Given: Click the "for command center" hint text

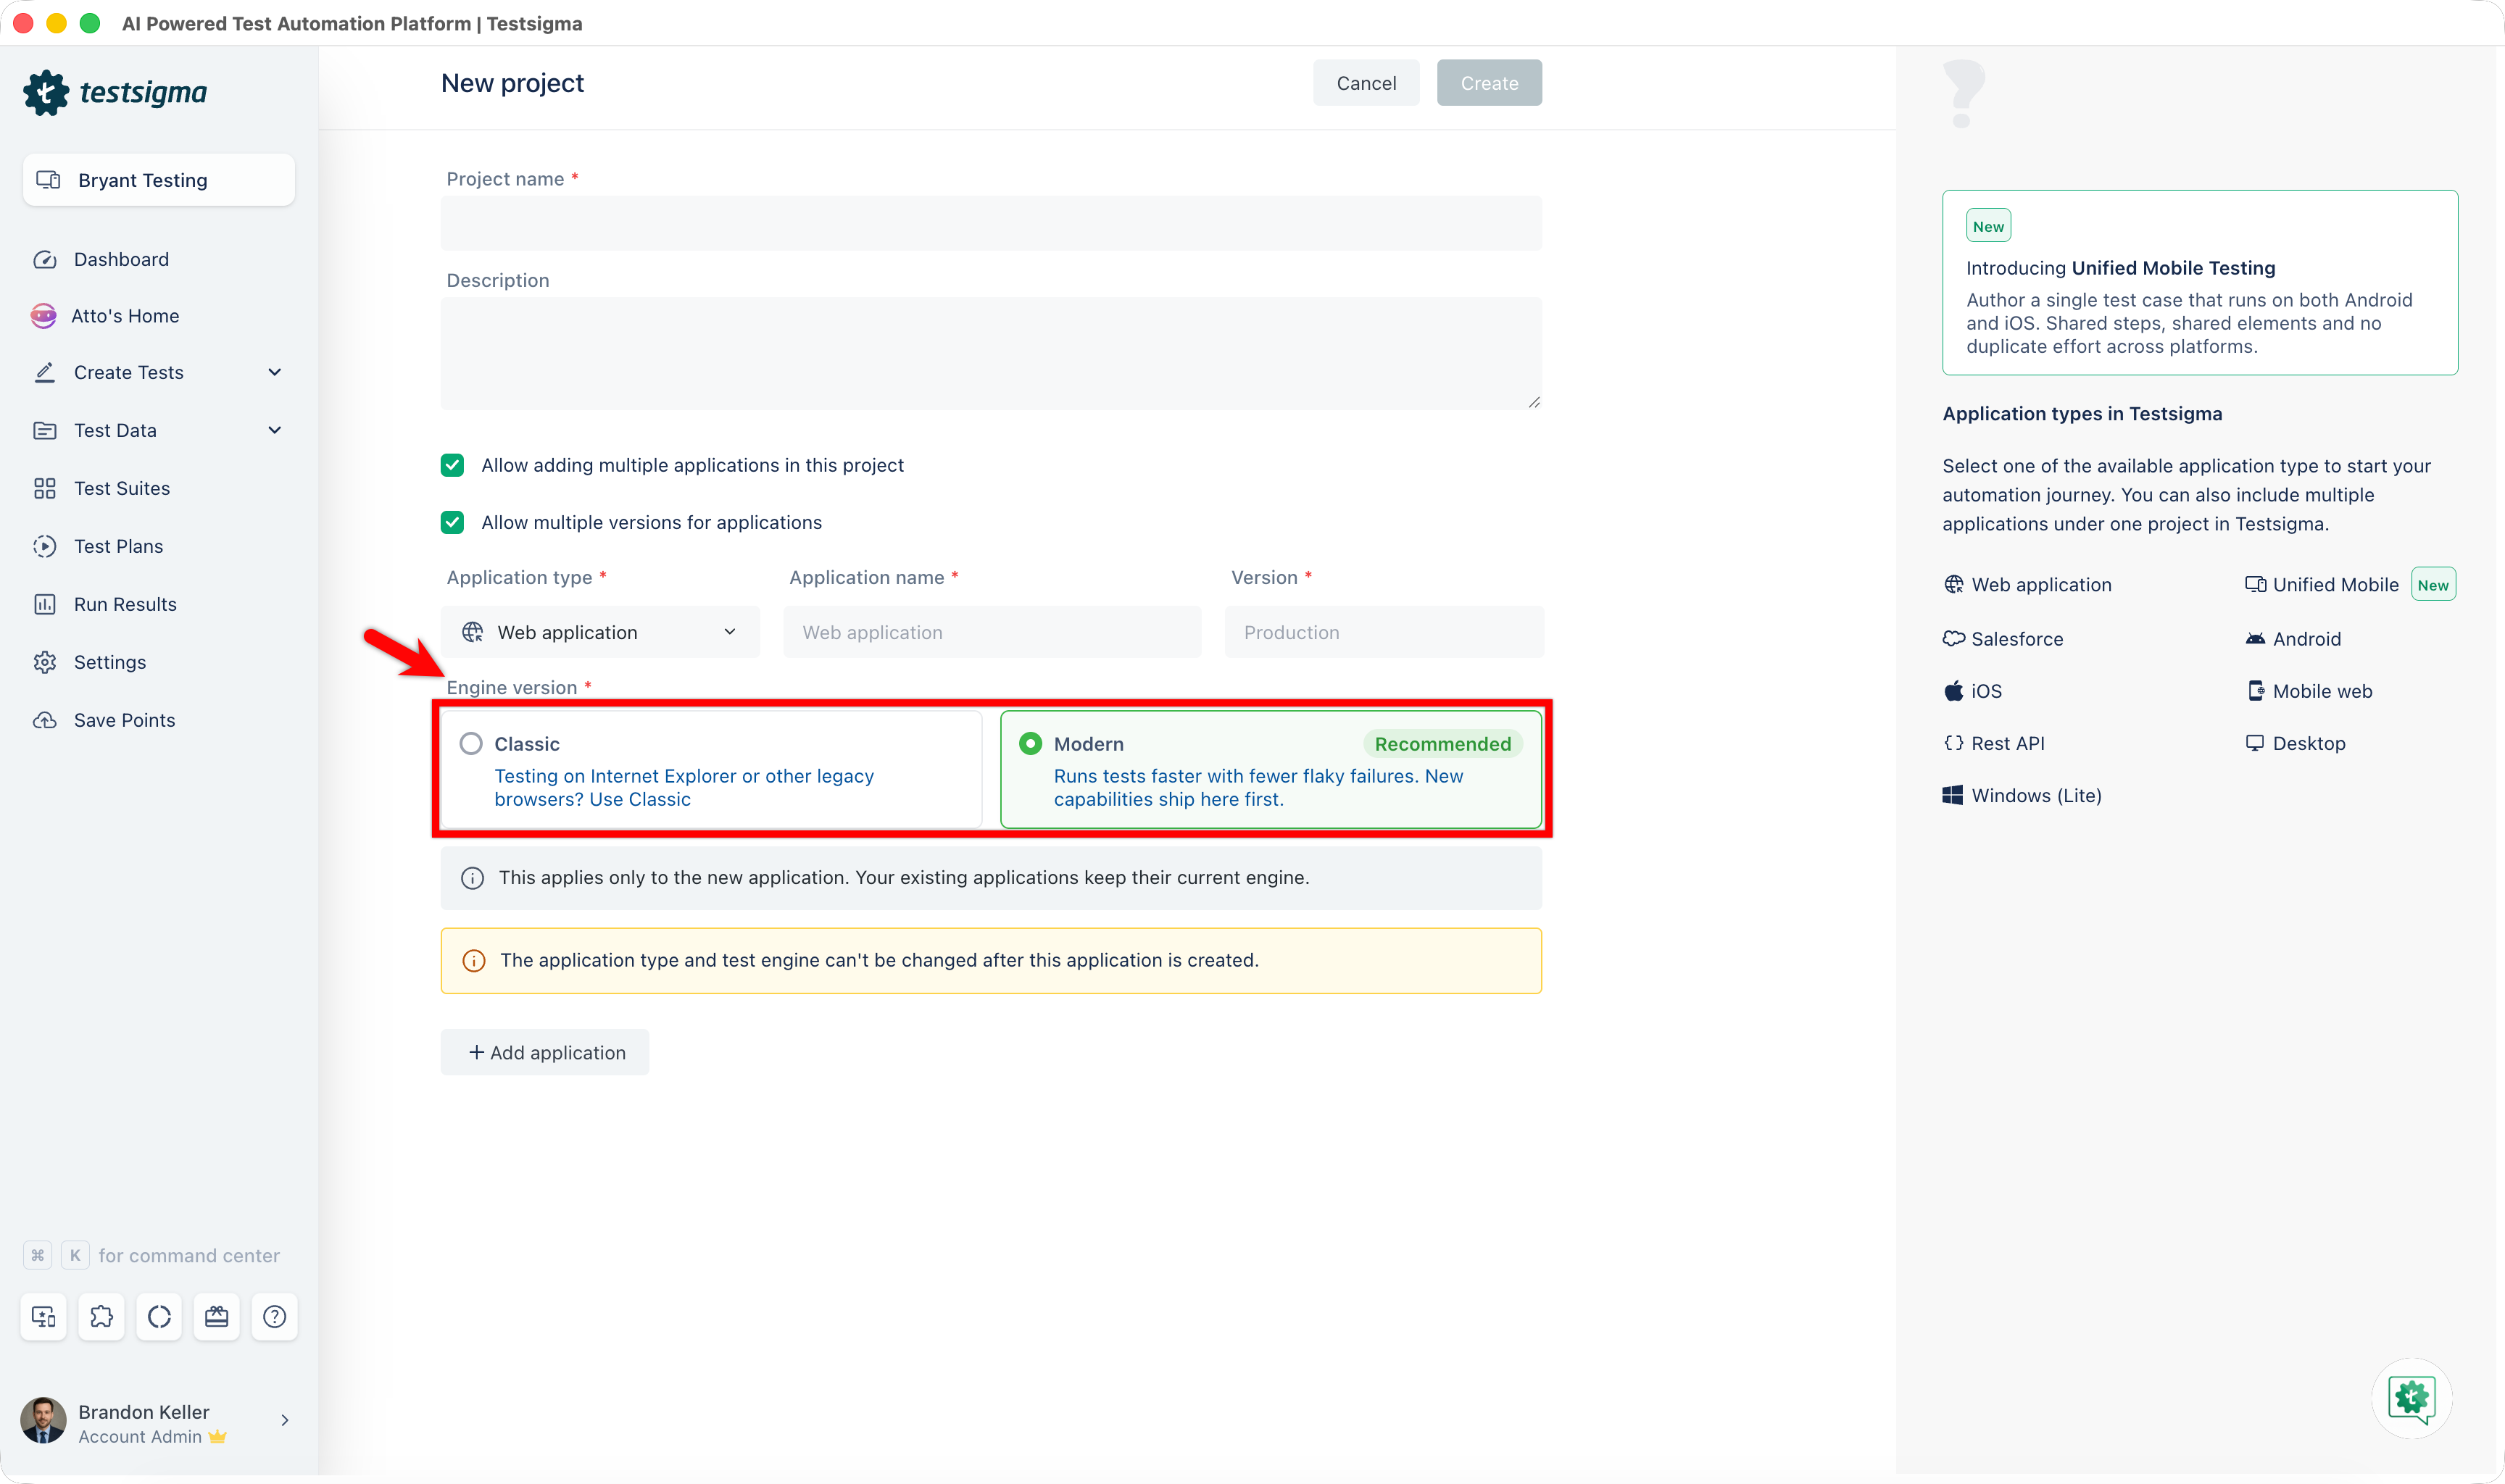Looking at the screenshot, I should click(189, 1256).
